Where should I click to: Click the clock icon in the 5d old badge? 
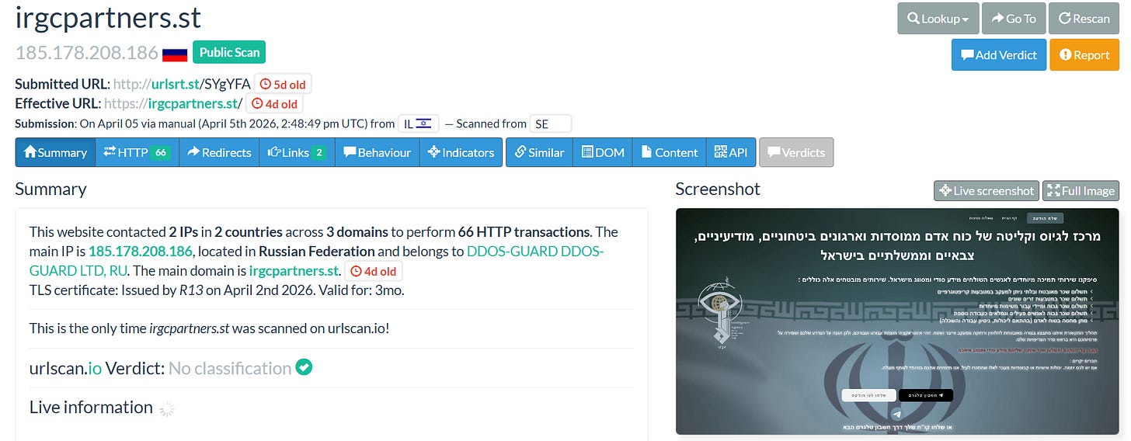266,84
